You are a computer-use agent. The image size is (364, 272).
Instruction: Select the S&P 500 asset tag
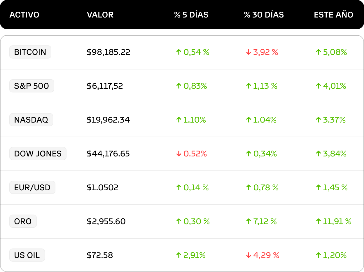tap(32, 86)
